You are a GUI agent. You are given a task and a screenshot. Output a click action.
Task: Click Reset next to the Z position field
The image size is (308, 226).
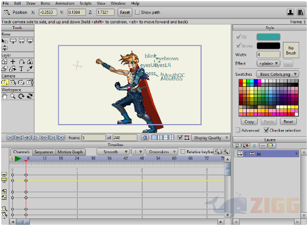(x=125, y=12)
